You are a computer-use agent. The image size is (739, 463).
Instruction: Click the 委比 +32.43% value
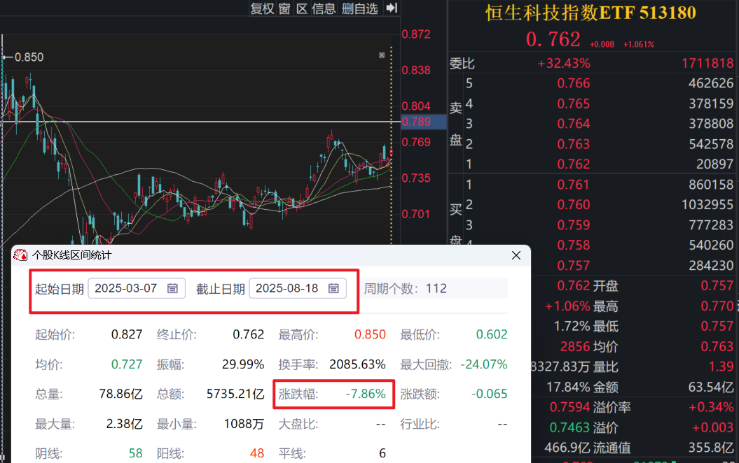point(564,63)
